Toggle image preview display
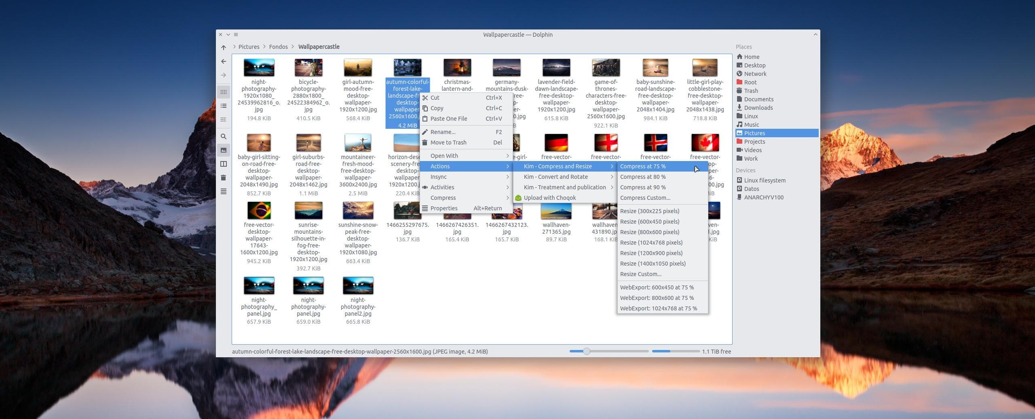 (x=224, y=150)
